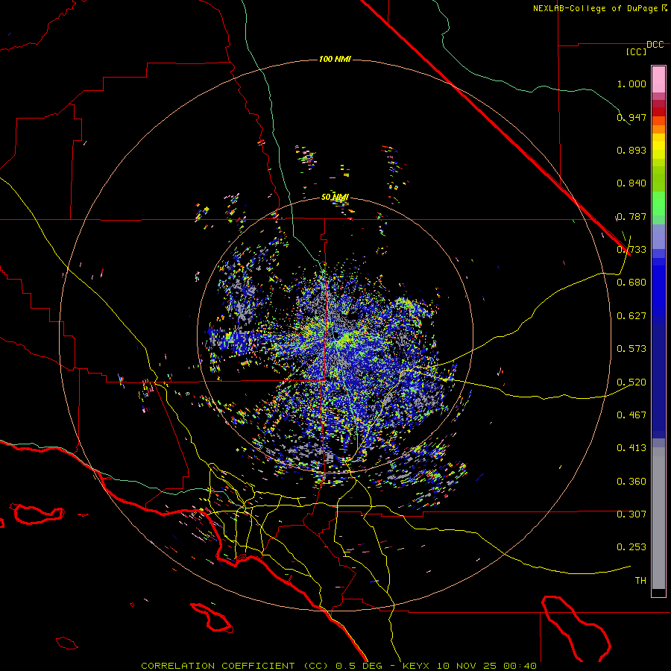
Task: Select the 0.787 scale value
Action: 631,216
